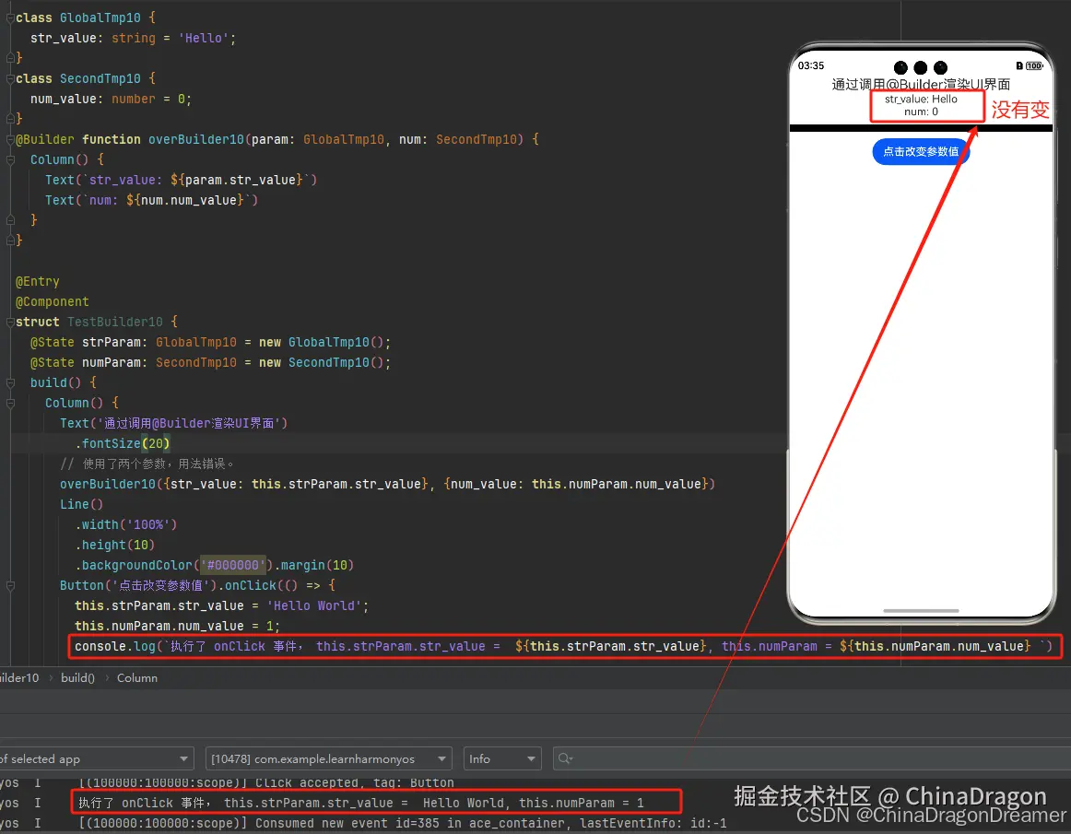The image size is (1071, 834).
Task: Click the magnifier icon in log search
Action: (x=565, y=758)
